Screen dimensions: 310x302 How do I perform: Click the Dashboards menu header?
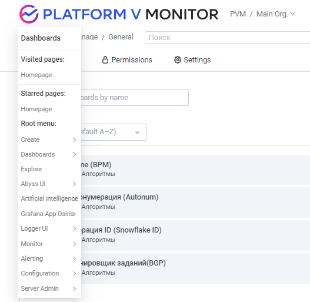click(41, 38)
